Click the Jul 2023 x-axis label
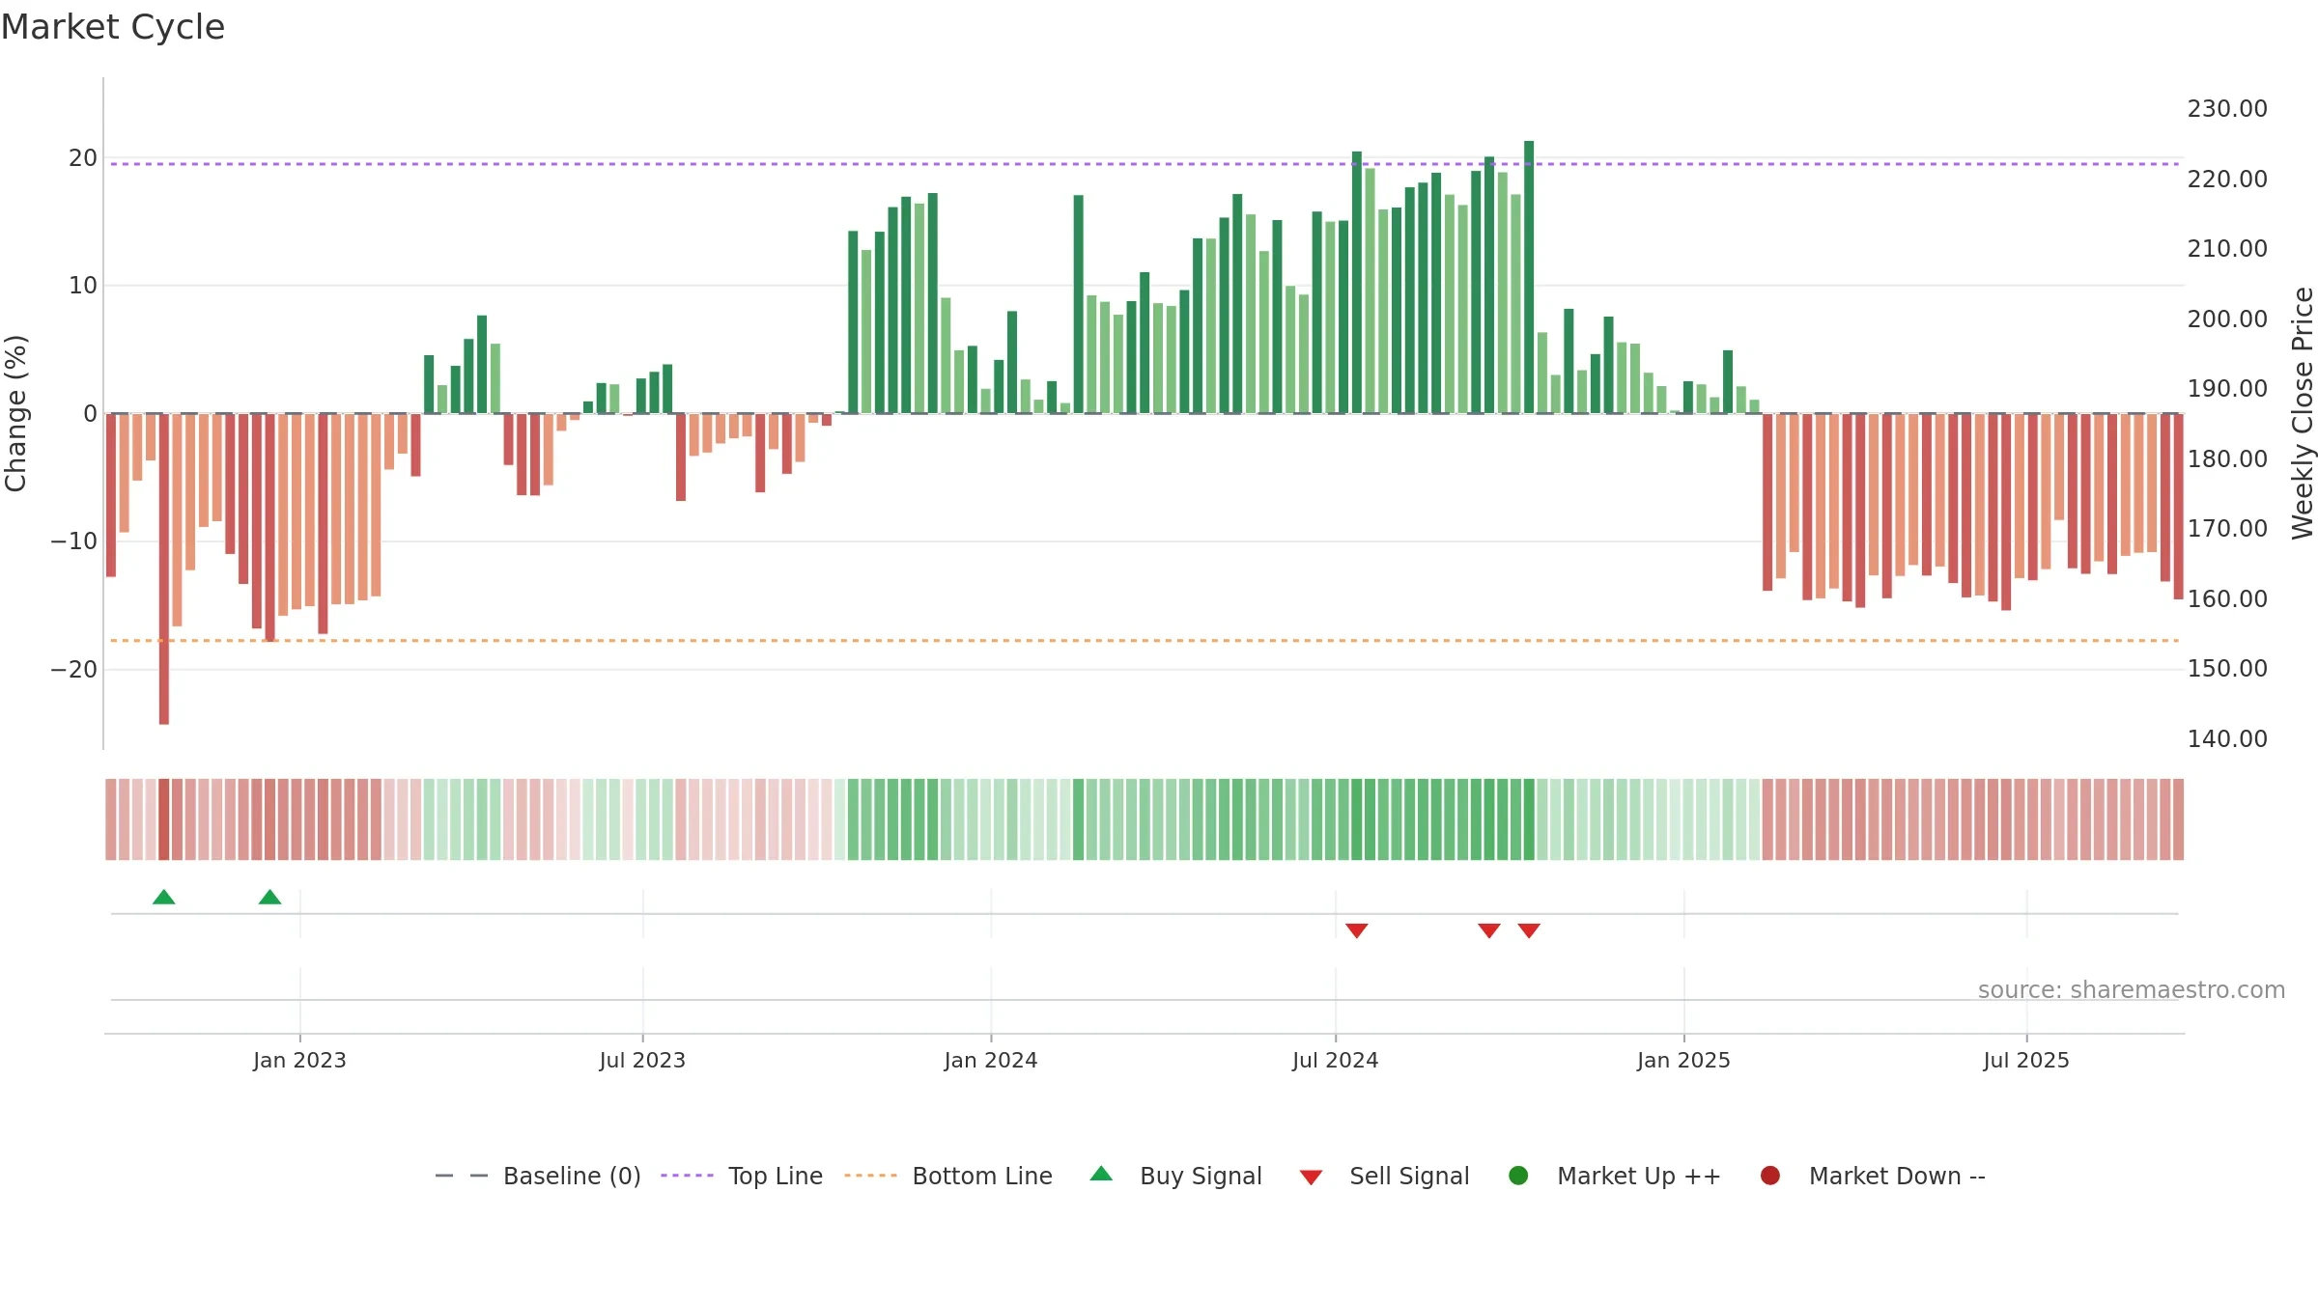Image resolution: width=2318 pixels, height=1303 pixels. coord(642,1060)
